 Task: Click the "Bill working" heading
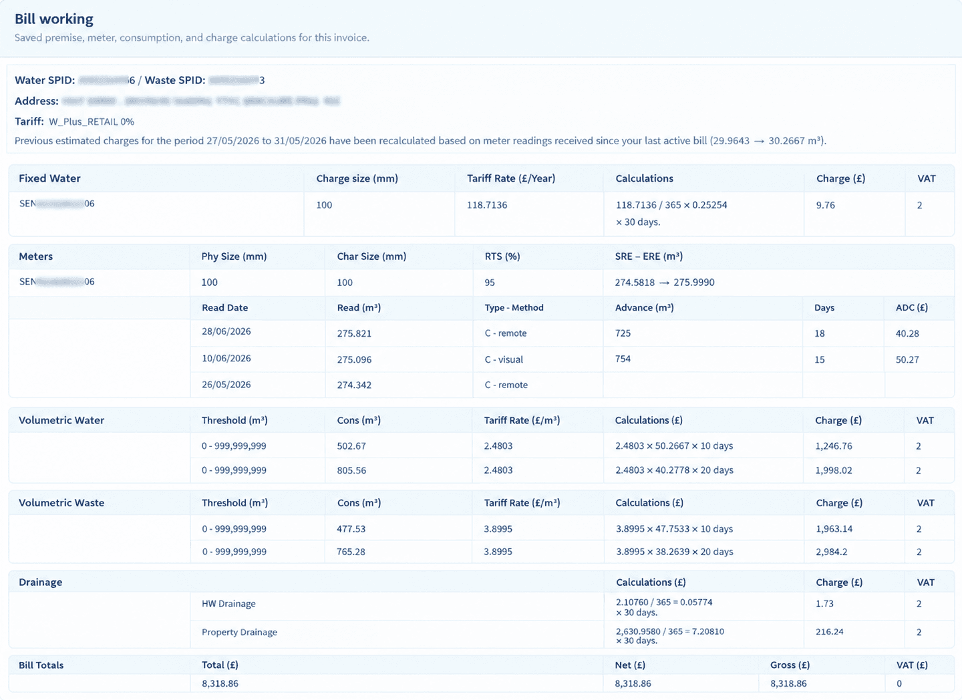coord(54,19)
